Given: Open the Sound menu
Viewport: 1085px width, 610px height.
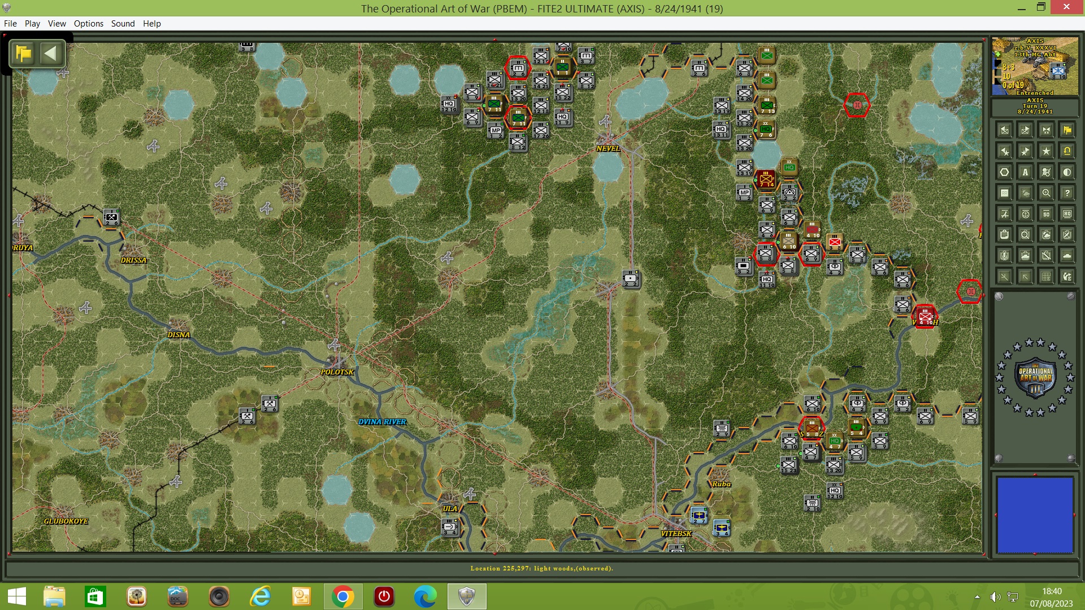Looking at the screenshot, I should click(123, 23).
